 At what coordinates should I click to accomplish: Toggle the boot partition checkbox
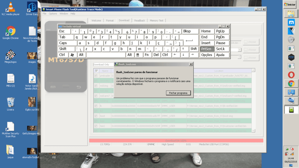click(96, 116)
